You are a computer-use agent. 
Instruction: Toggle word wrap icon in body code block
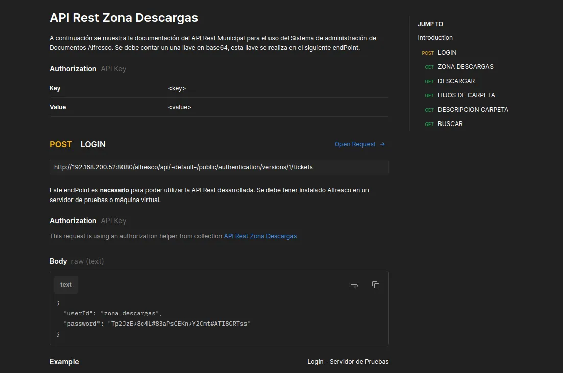pos(354,285)
